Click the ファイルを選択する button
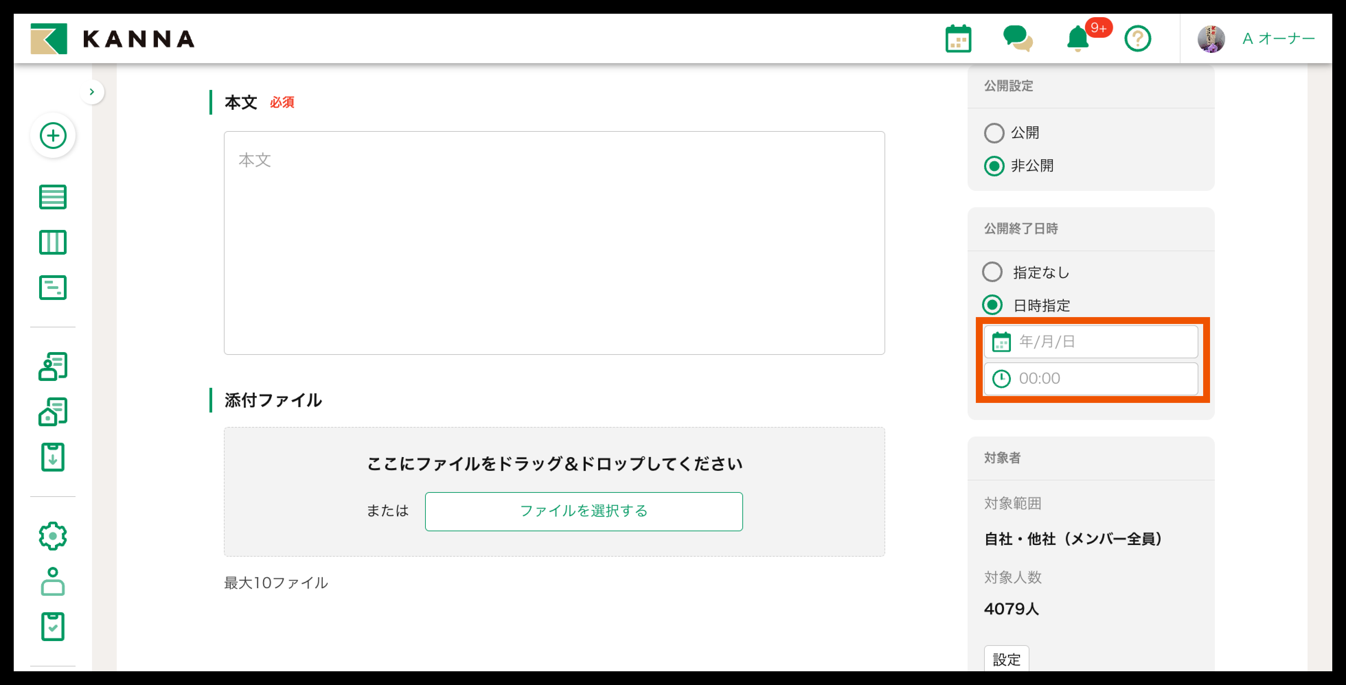Viewport: 1346px width, 685px height. click(x=584, y=511)
